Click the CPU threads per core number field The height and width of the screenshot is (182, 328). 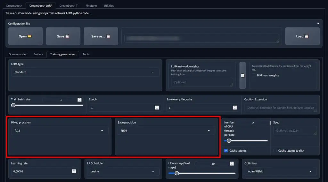[x=253, y=123]
